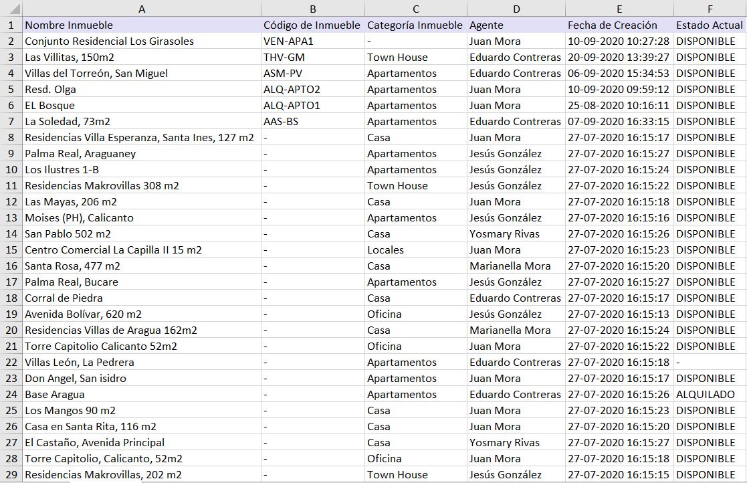The image size is (747, 483).
Task: Select the 'THV-GM' code cell
Action: point(312,57)
